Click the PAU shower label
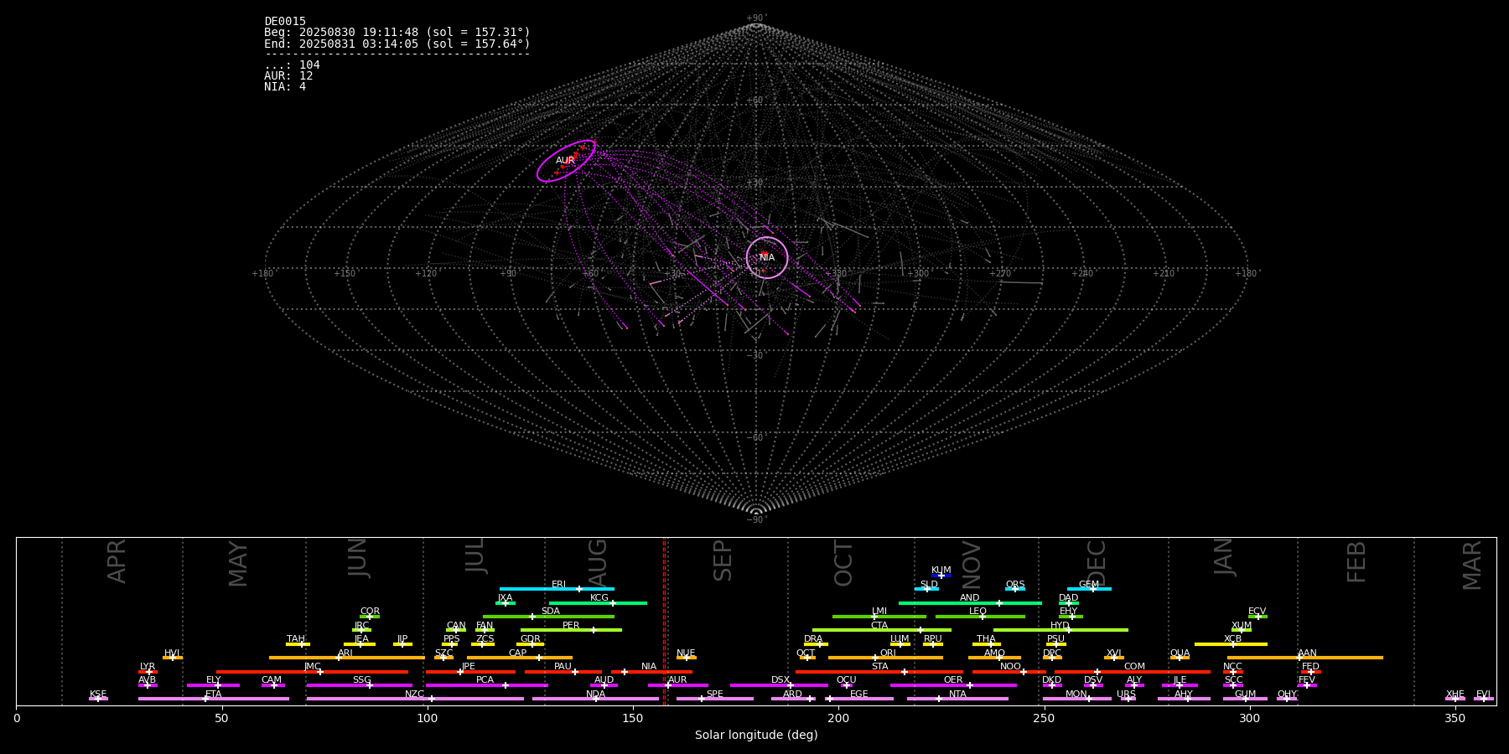Image resolution: width=1509 pixels, height=754 pixels. (563, 667)
